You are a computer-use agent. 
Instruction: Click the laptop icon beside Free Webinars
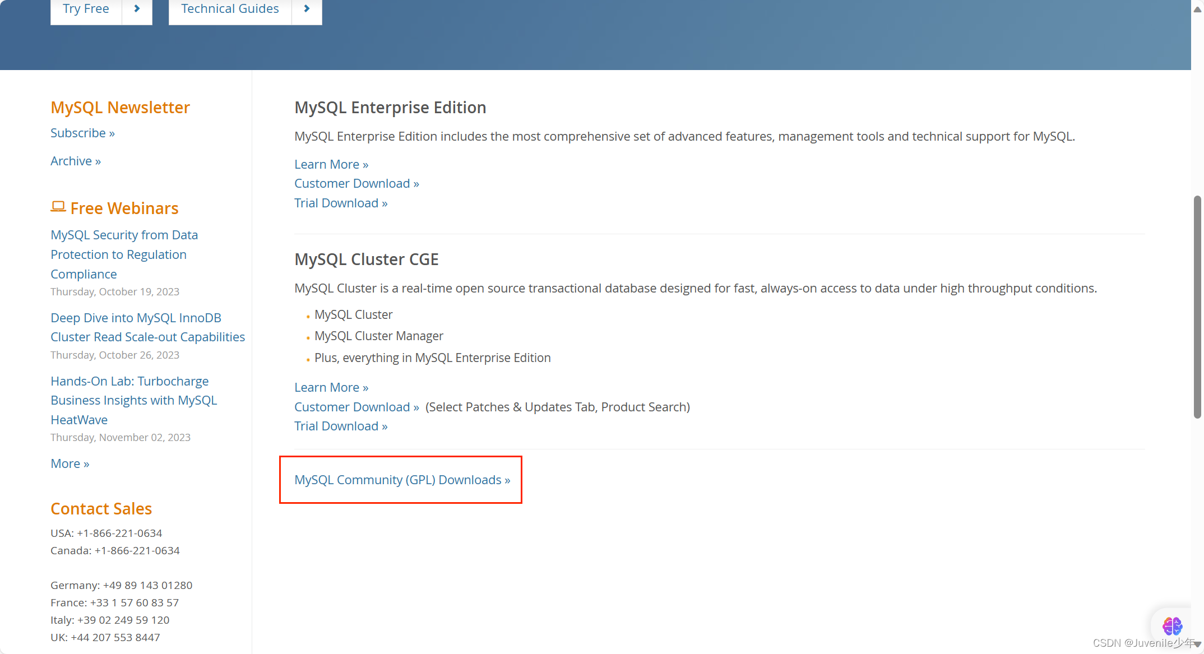58,207
